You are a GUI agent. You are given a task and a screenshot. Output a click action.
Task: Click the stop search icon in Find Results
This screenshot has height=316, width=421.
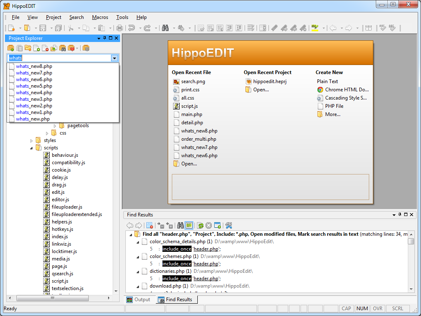coord(208,225)
